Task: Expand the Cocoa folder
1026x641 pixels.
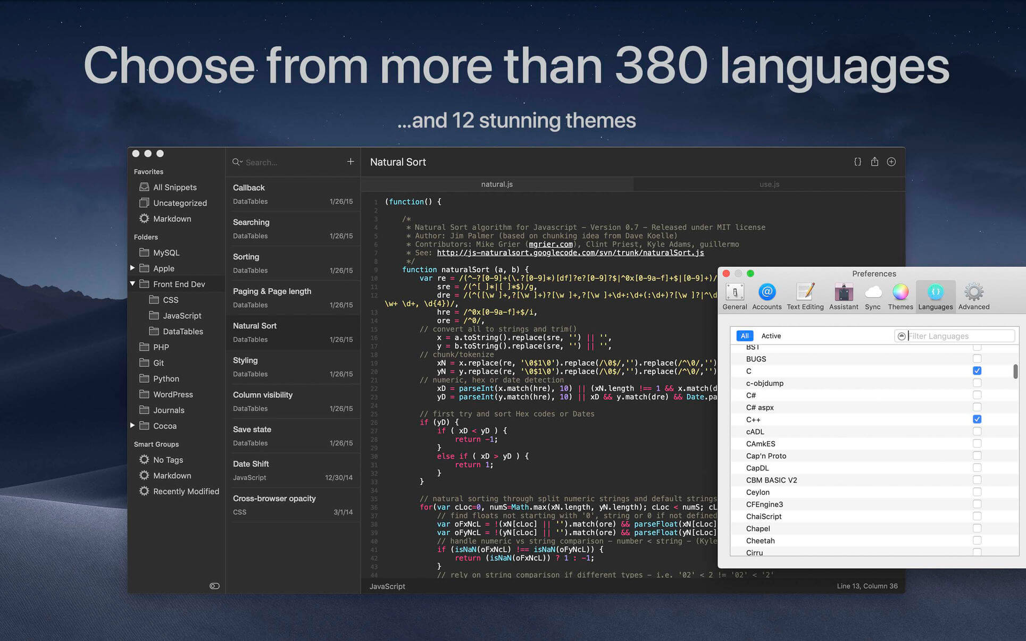Action: (x=132, y=425)
